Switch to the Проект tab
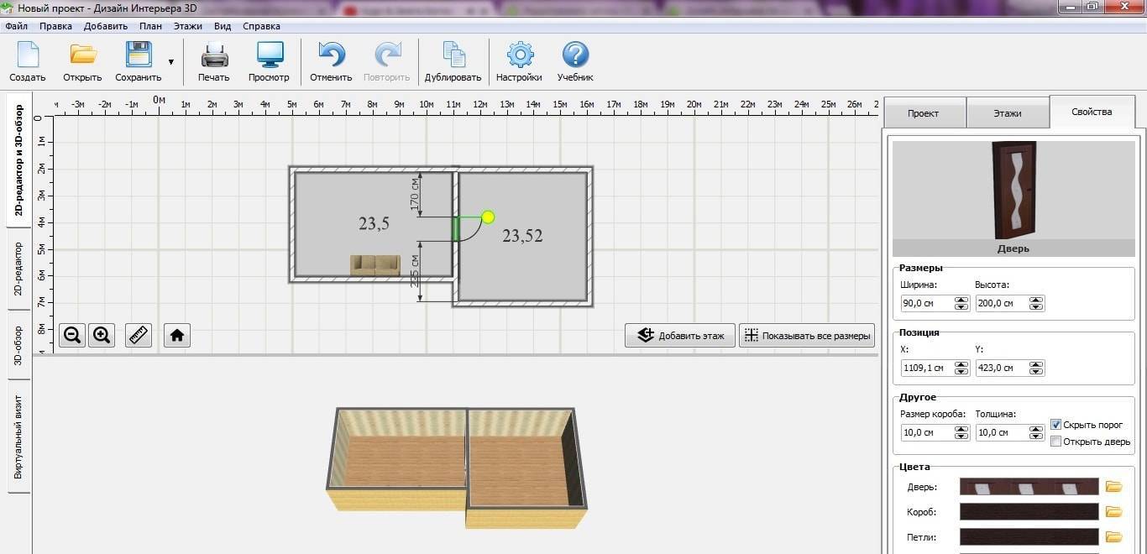The image size is (1147, 554). click(923, 112)
